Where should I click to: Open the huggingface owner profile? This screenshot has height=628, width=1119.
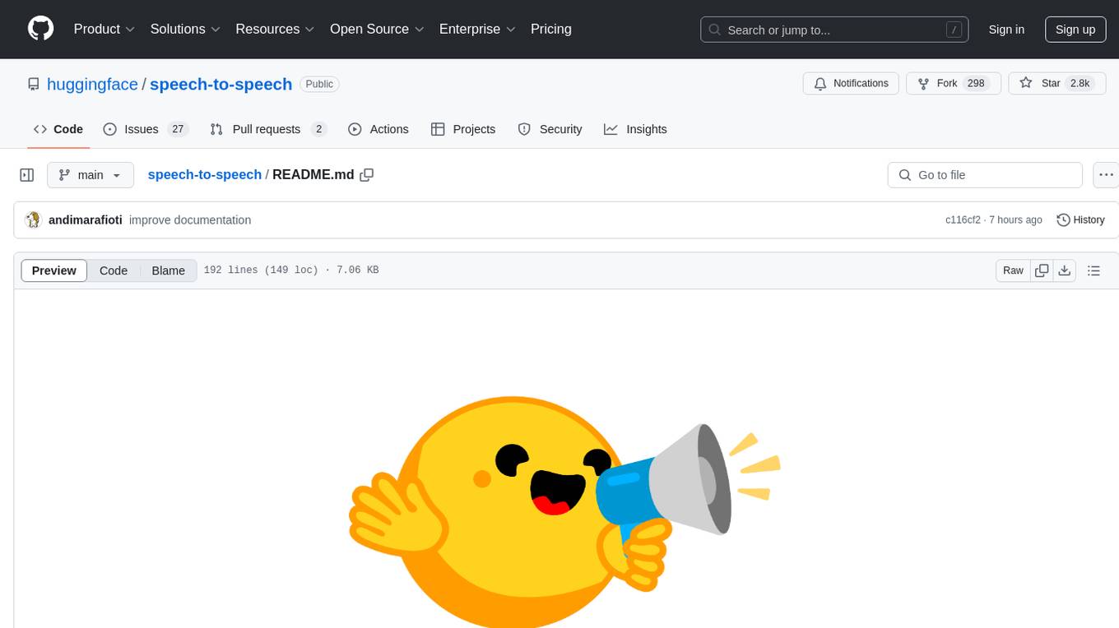[92, 84]
